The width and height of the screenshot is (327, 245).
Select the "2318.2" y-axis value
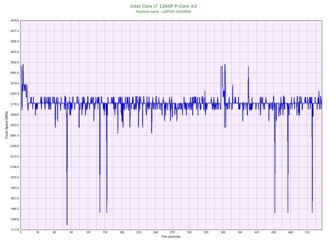pyautogui.click(x=15, y=157)
